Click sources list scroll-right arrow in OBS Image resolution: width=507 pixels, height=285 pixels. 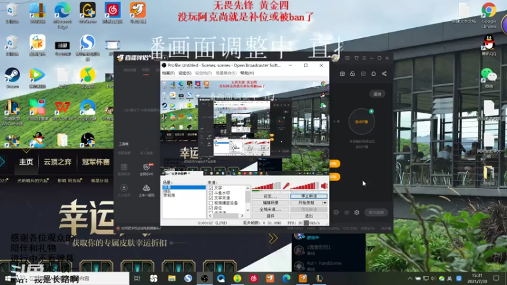tap(242, 215)
